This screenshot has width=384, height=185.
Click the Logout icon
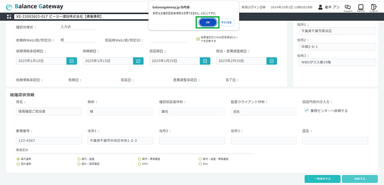click(374, 7)
